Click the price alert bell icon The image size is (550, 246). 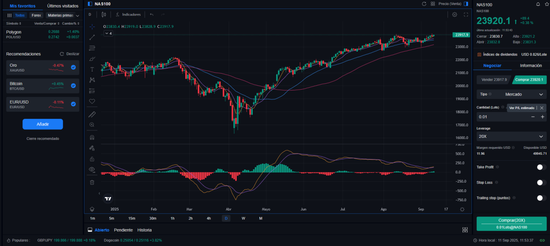click(x=538, y=4)
